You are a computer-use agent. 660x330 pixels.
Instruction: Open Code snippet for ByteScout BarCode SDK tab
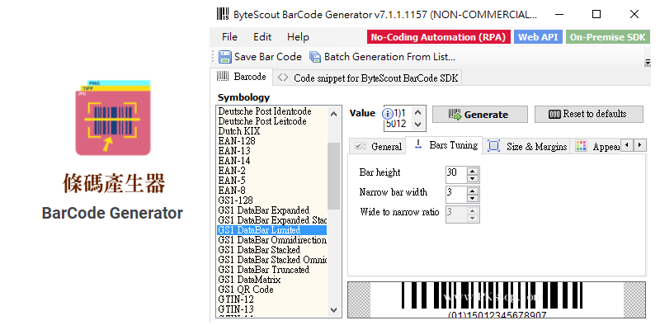point(367,78)
